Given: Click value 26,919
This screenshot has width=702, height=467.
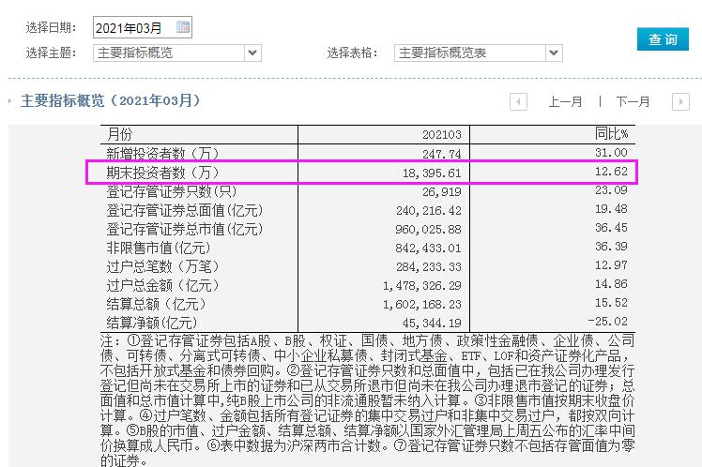Looking at the screenshot, I should point(441,192).
